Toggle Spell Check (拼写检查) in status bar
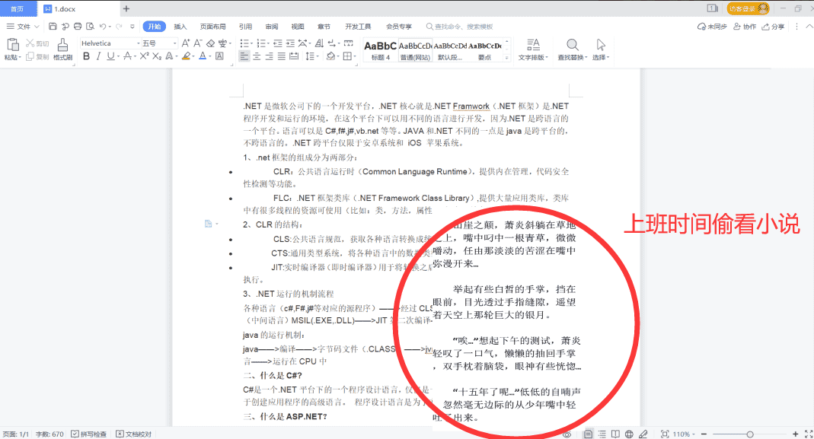 [89, 434]
